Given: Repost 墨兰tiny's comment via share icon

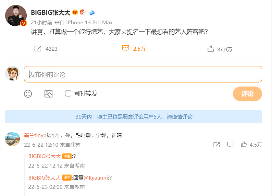Looking at the screenshot, I should tap(217, 145).
